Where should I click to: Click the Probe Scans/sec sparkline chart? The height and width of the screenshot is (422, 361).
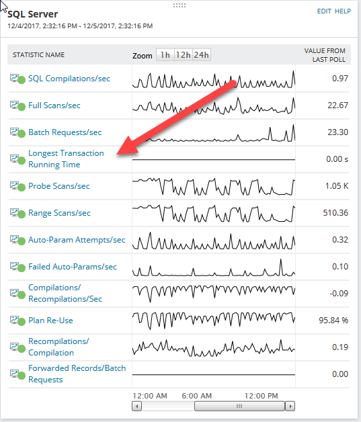(214, 186)
